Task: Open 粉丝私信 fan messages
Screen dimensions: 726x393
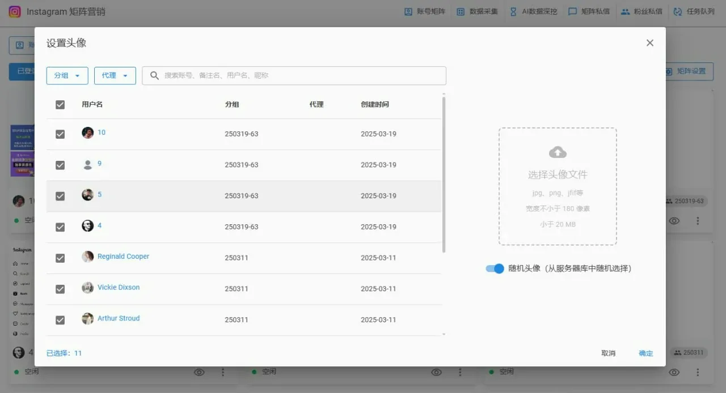Action: click(x=641, y=11)
